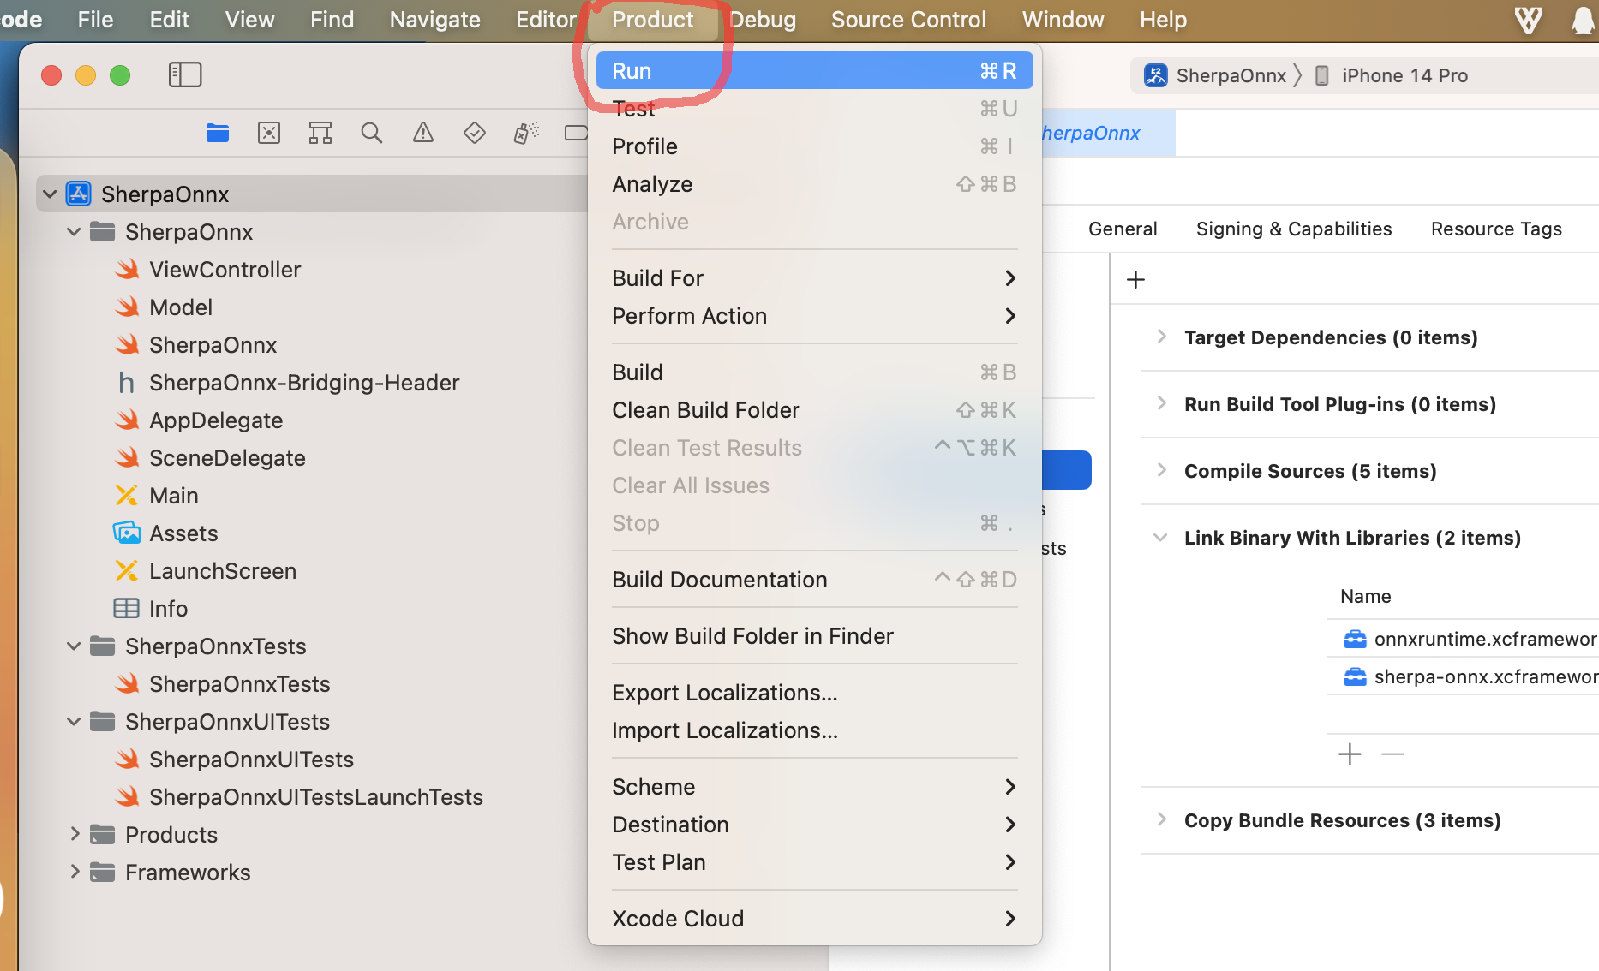Click the sherpa-onnx.xcframework toolbox icon
1599x971 pixels.
click(1355, 677)
